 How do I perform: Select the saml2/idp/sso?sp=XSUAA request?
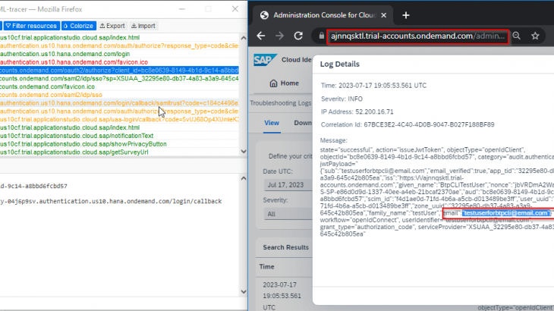coord(119,78)
